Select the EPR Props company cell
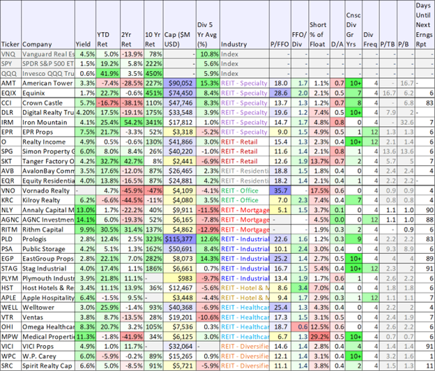The image size is (435, 371). 48,132
